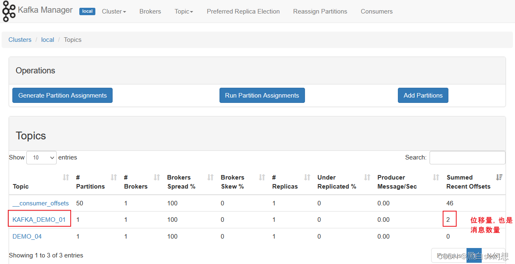The width and height of the screenshot is (515, 264).
Task: Open local breadcrumb link
Action: (48, 40)
